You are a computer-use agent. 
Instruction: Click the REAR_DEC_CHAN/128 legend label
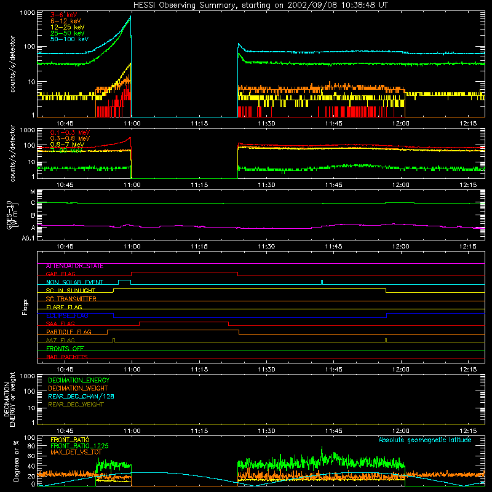pyautogui.click(x=81, y=396)
